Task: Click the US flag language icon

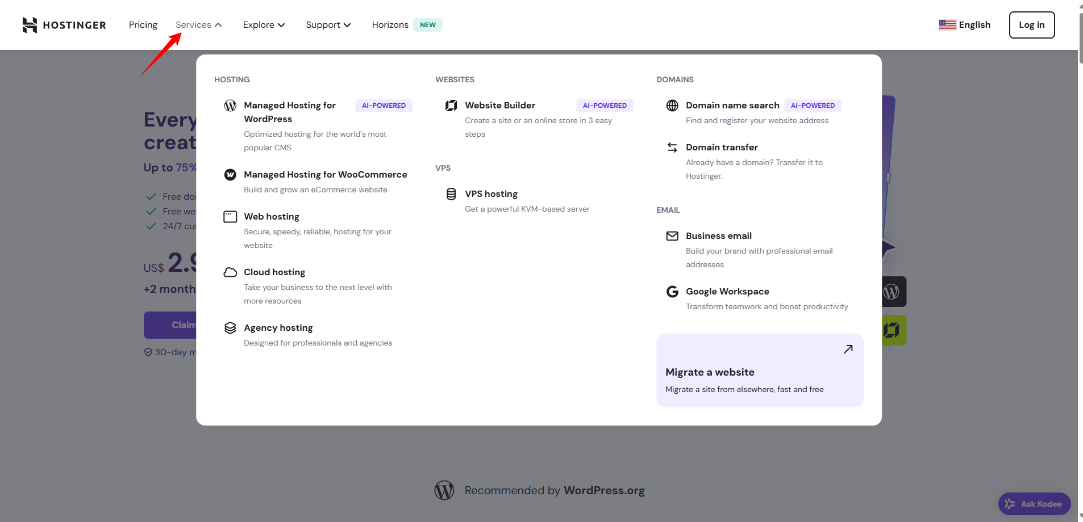Action: (947, 25)
